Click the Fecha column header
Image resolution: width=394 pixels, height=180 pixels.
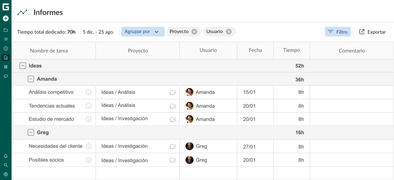pyautogui.click(x=255, y=50)
